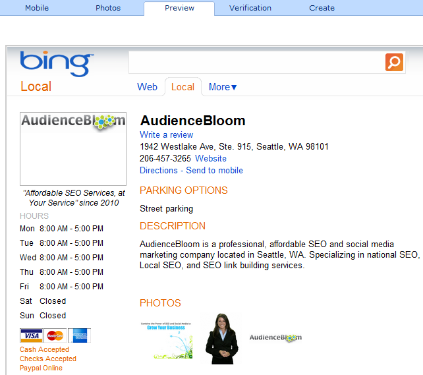Switch to the Mobile tab
This screenshot has height=375, width=423.
pos(37,8)
